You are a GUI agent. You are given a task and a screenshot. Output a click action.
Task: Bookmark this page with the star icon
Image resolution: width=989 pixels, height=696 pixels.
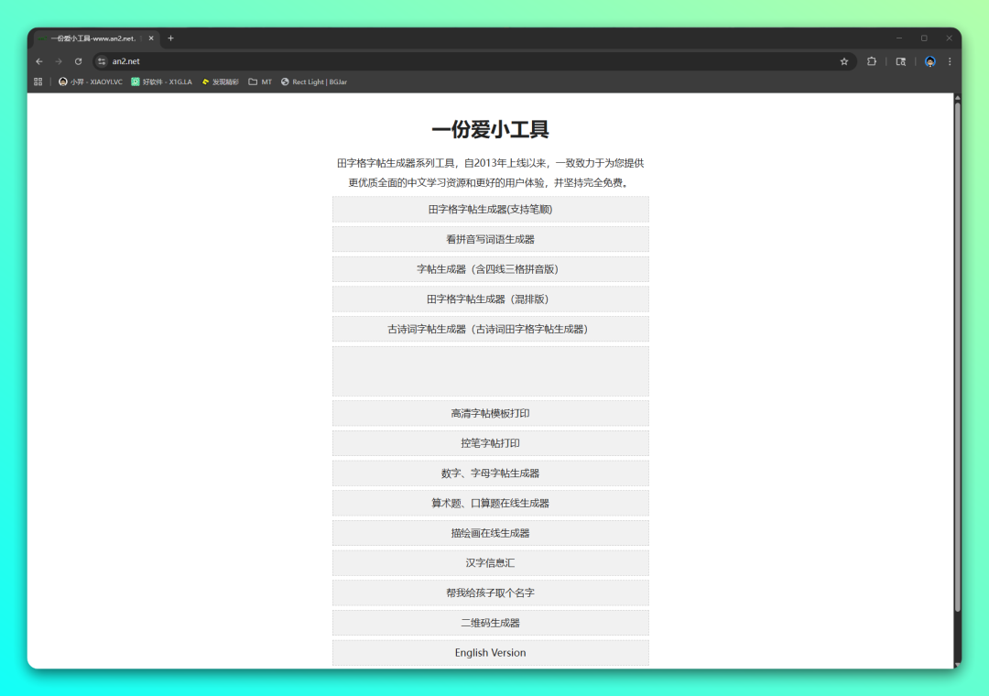[844, 61]
